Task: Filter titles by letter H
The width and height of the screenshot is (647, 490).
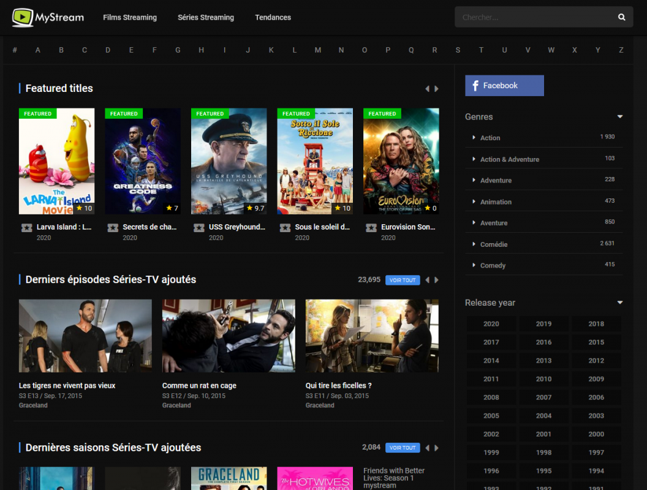Action: [x=202, y=50]
